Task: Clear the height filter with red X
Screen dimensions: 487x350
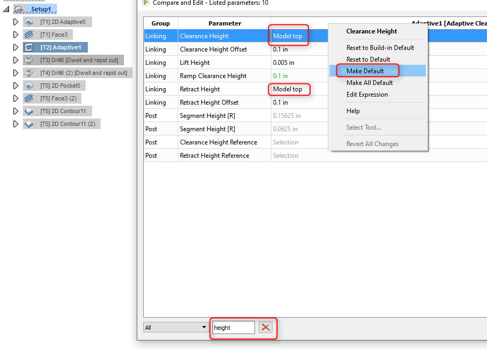Action: coord(266,327)
